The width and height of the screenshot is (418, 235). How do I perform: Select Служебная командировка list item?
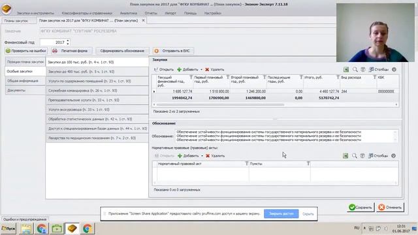coord(97,91)
